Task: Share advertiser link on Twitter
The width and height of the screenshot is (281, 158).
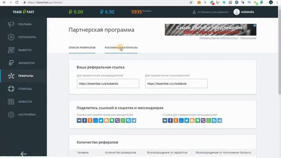Action: (x=101, y=120)
